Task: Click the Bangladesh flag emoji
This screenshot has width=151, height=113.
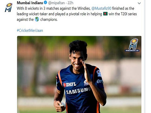Action: tap(105, 14)
